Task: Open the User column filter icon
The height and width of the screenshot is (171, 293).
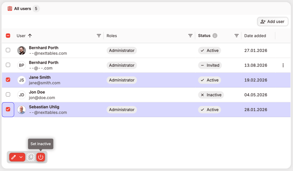Action: [99, 36]
